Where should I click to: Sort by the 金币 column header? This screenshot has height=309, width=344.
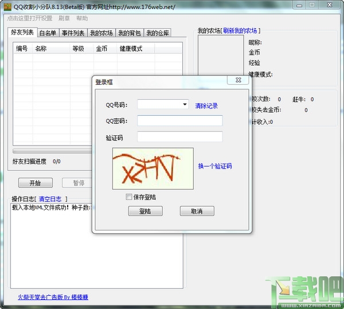click(x=105, y=49)
